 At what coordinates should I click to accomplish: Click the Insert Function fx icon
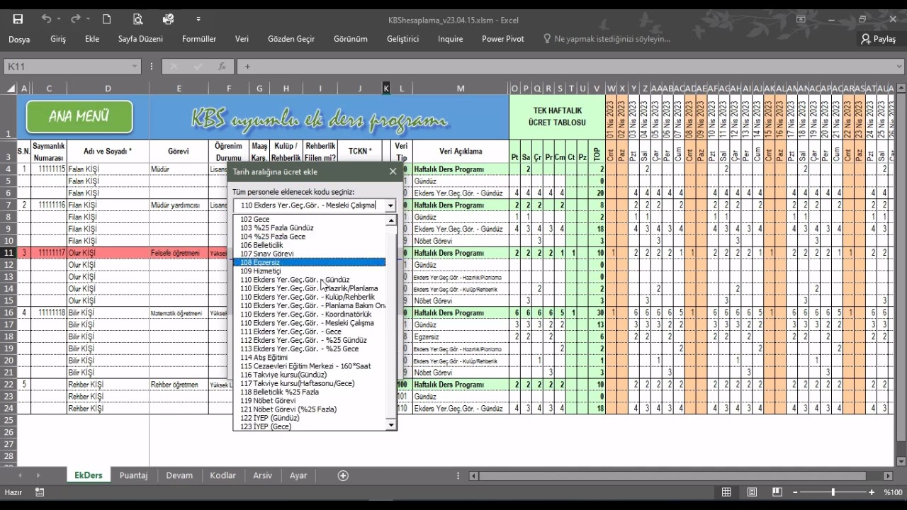click(x=222, y=67)
